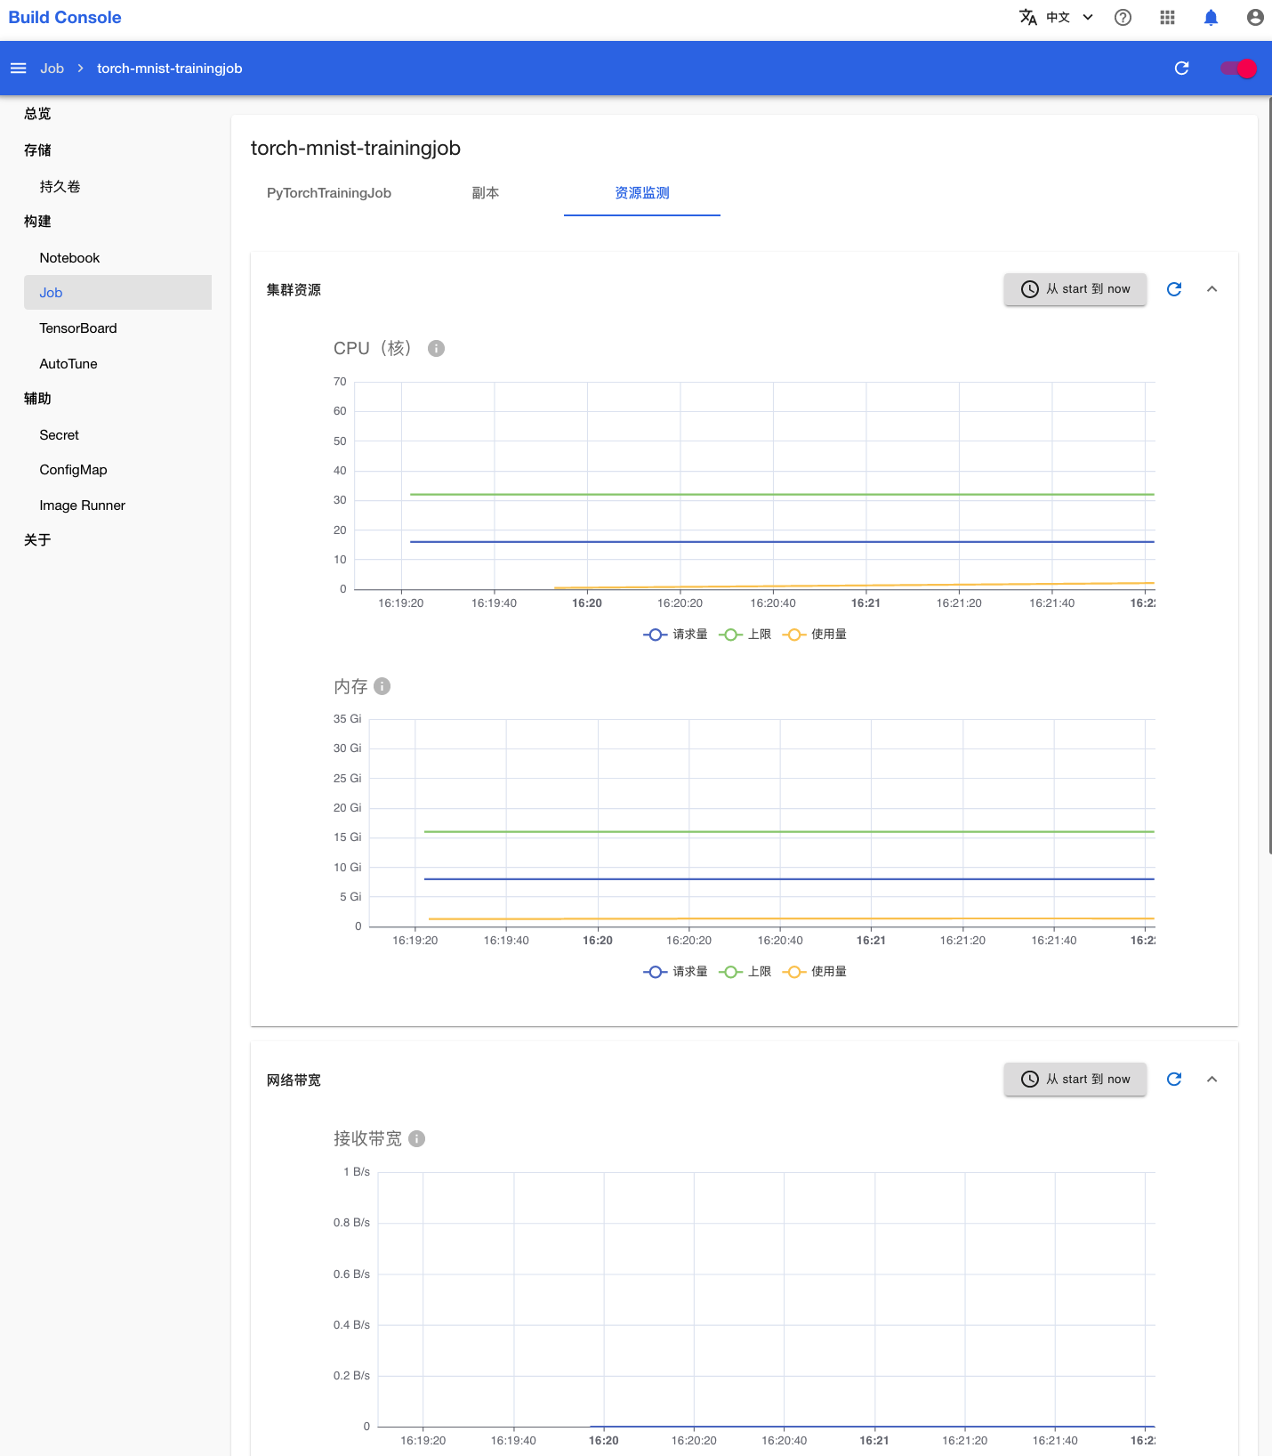Switch to the PyTorchTrainingJob tab
Image resolution: width=1272 pixels, height=1456 pixels.
coord(329,193)
